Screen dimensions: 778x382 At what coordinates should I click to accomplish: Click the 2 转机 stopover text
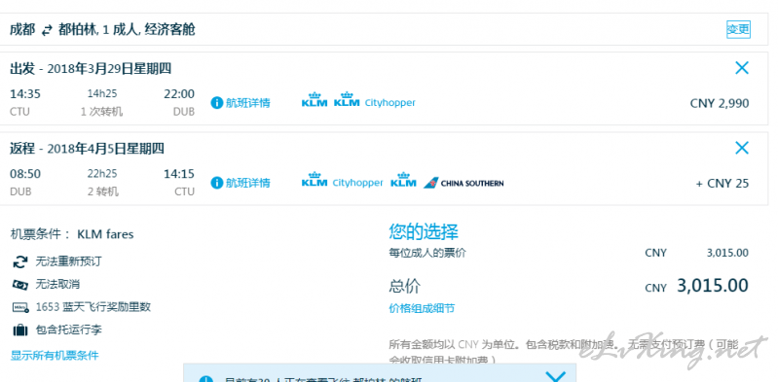tap(103, 191)
